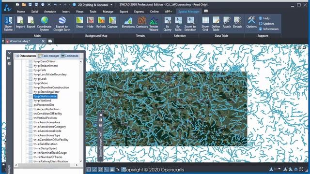Open the Import tool
The width and height of the screenshot is (310, 174).
(20, 22)
